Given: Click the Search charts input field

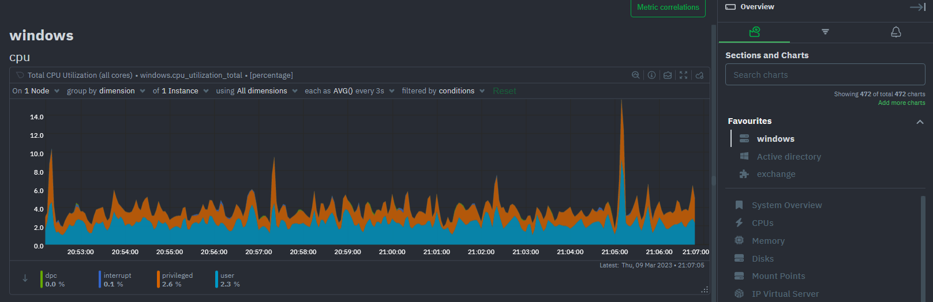Looking at the screenshot, I should click(825, 75).
